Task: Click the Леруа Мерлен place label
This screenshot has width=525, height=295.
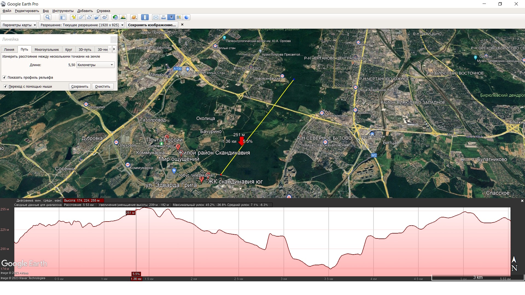Action: point(372,136)
